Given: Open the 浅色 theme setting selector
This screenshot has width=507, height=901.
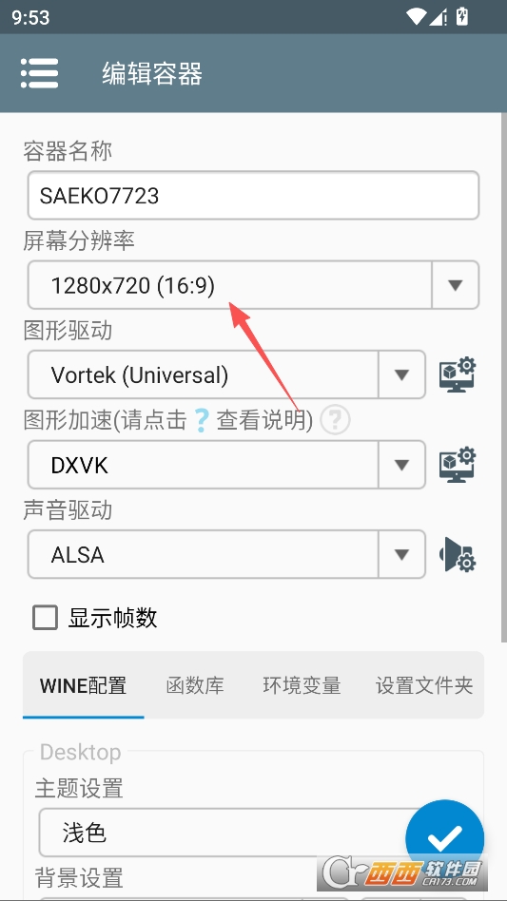Looking at the screenshot, I should [x=230, y=832].
